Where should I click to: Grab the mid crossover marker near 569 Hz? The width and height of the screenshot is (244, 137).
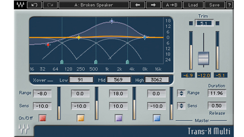pos(96,62)
